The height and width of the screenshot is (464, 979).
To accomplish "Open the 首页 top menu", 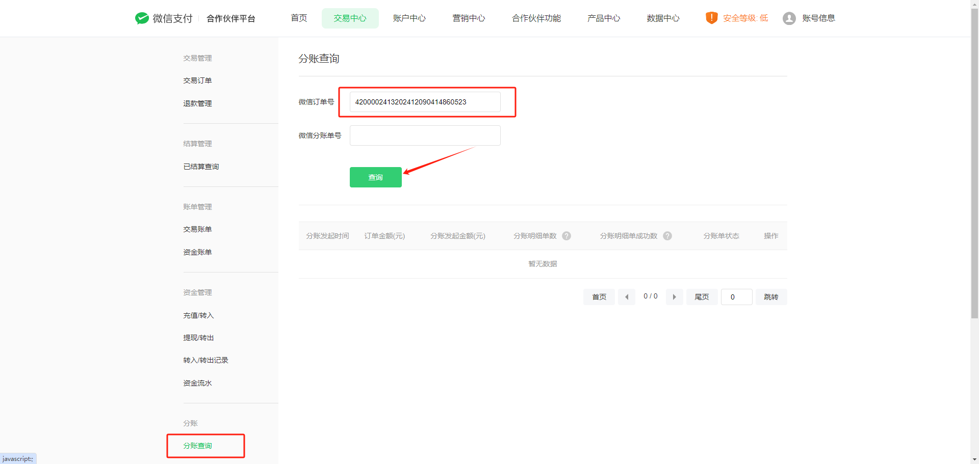I will [299, 18].
